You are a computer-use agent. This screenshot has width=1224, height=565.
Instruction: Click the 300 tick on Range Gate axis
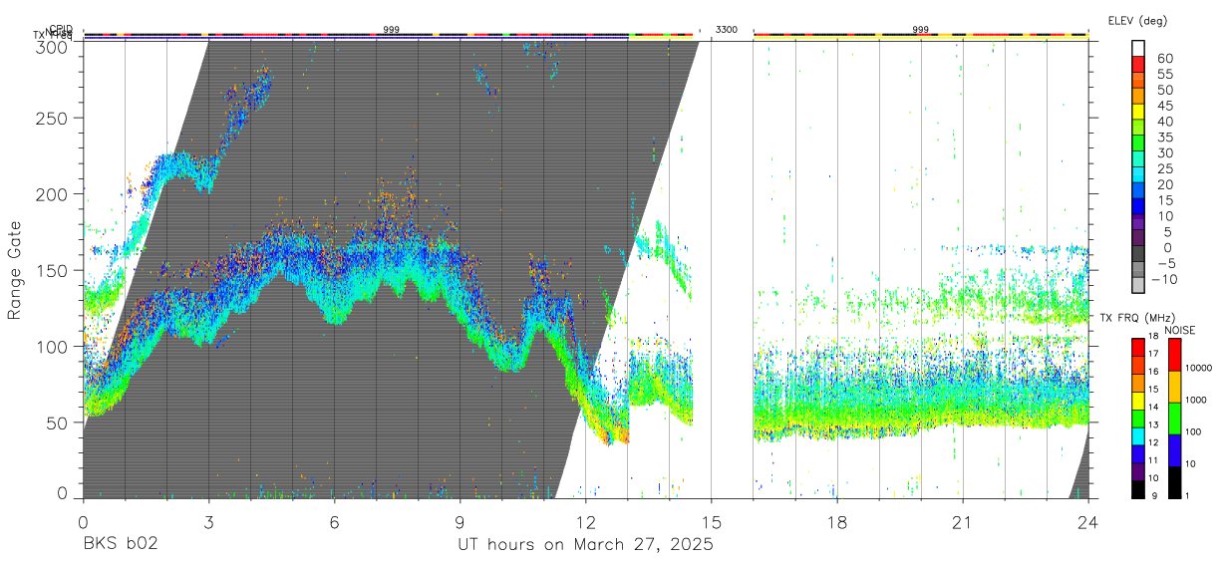pos(50,46)
